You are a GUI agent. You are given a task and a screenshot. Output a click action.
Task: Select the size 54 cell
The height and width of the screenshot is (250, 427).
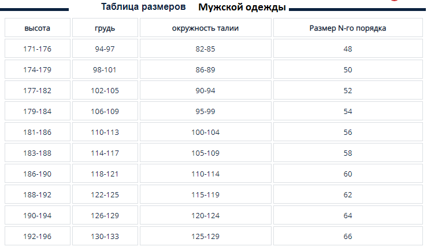[x=348, y=111]
